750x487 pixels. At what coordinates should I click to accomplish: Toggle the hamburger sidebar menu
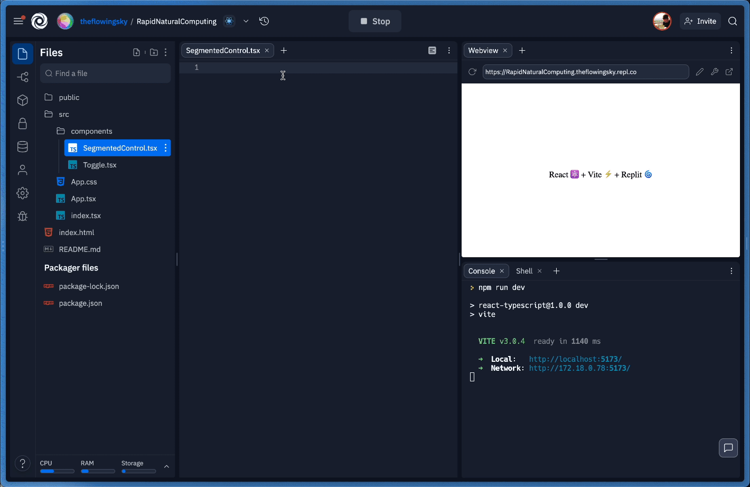18,21
